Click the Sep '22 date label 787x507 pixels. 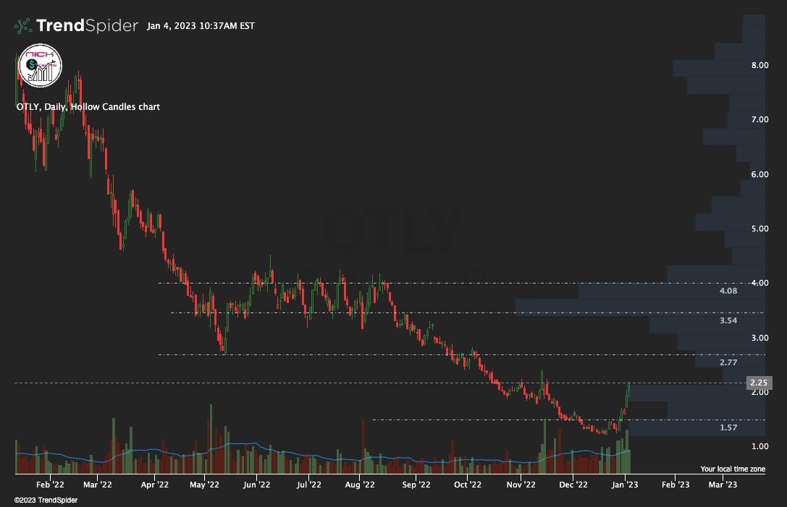(x=416, y=485)
